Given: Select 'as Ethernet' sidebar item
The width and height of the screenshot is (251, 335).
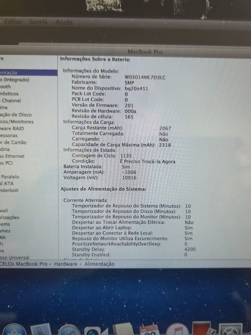Looking at the screenshot, I should (x=12, y=156).
